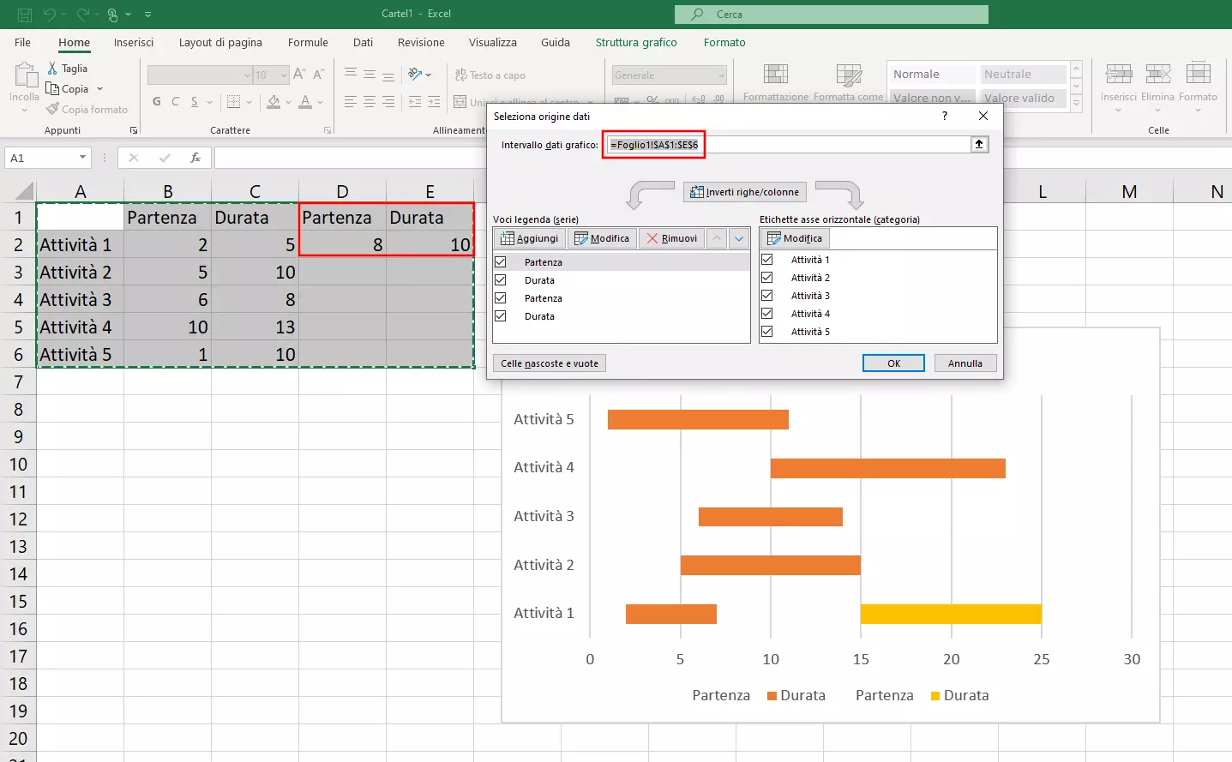Uncheck the Attività 2 category checkbox
This screenshot has height=762, width=1232.
coord(767,277)
